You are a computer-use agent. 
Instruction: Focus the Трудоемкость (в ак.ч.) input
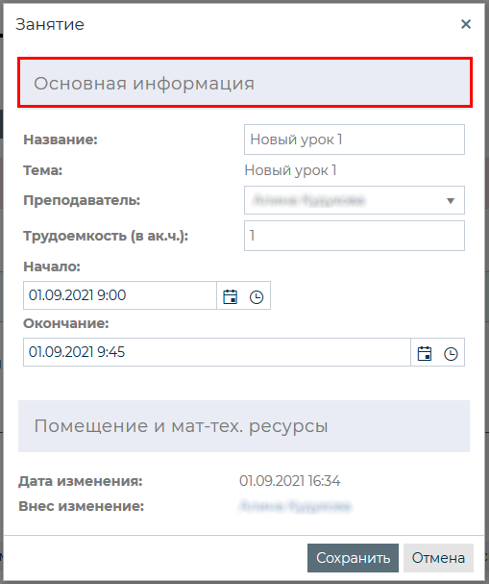pyautogui.click(x=355, y=236)
